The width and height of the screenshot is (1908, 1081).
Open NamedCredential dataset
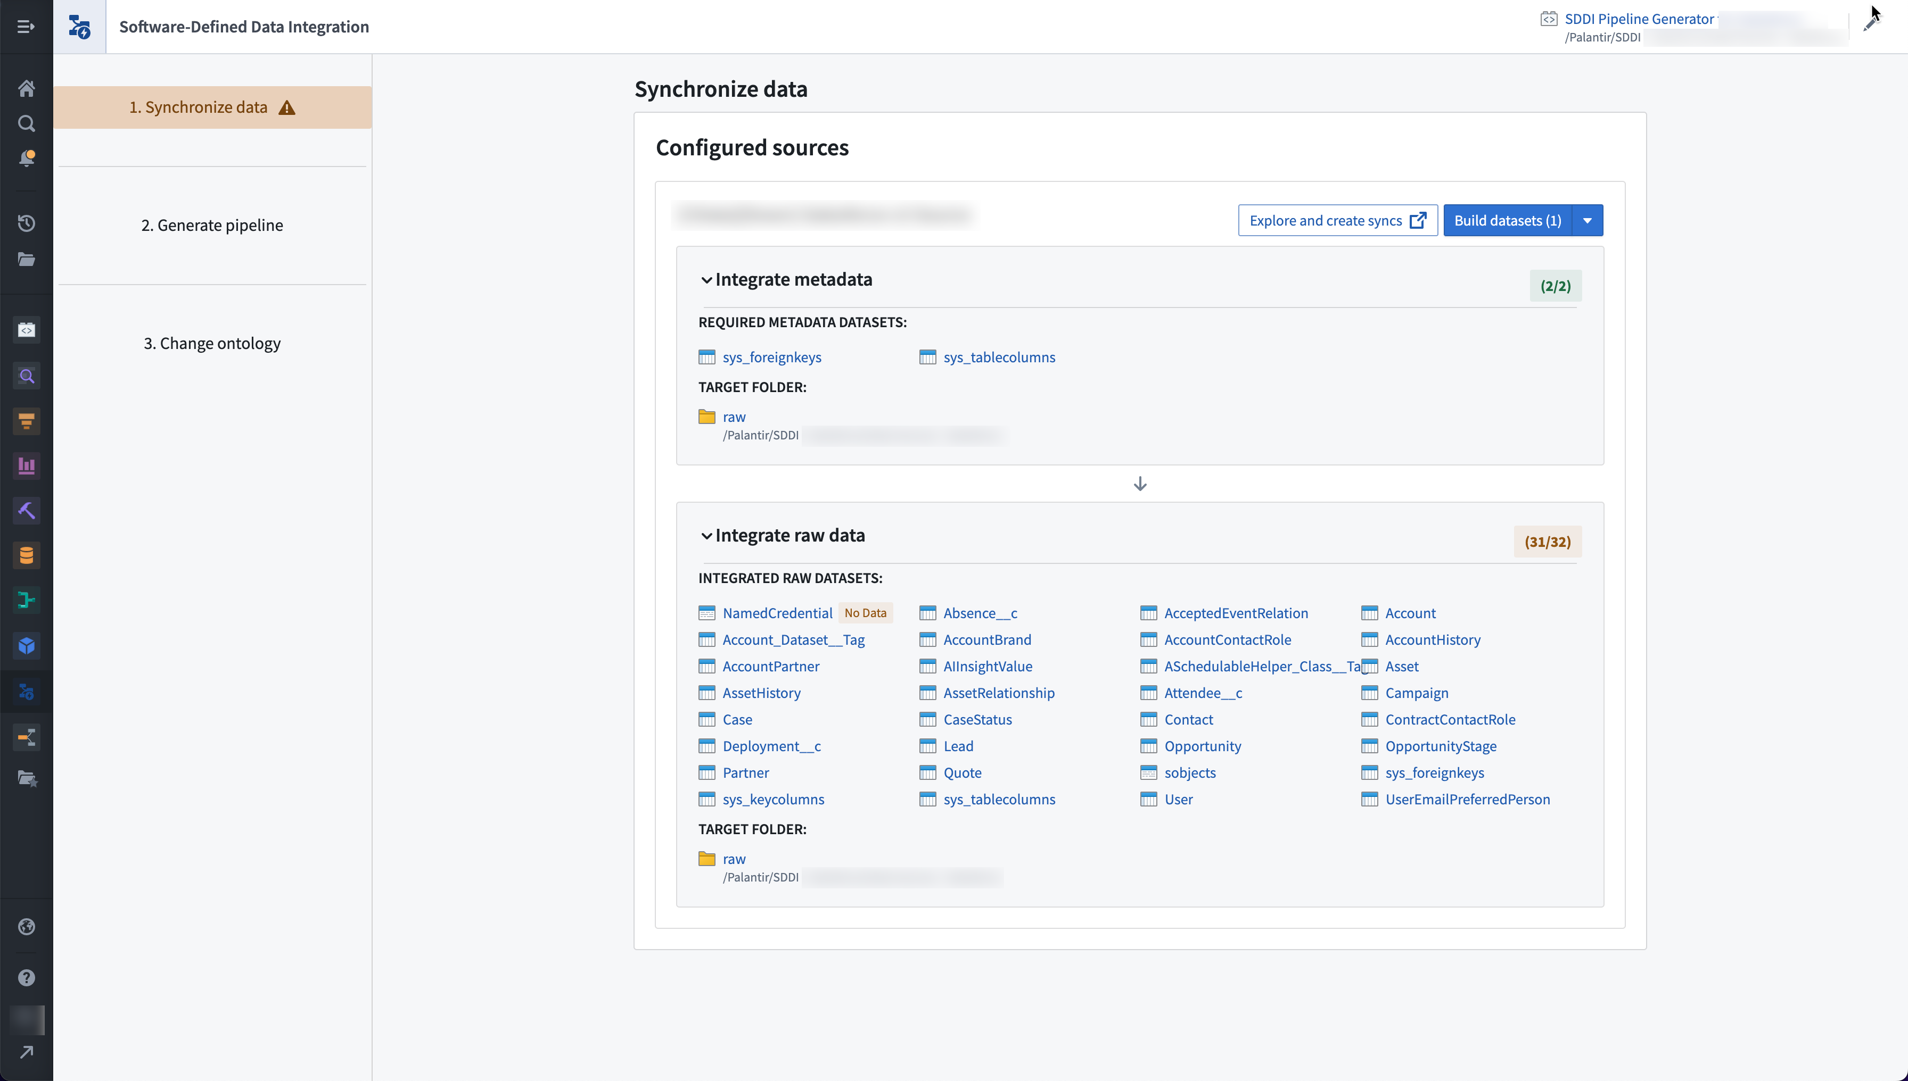777,613
